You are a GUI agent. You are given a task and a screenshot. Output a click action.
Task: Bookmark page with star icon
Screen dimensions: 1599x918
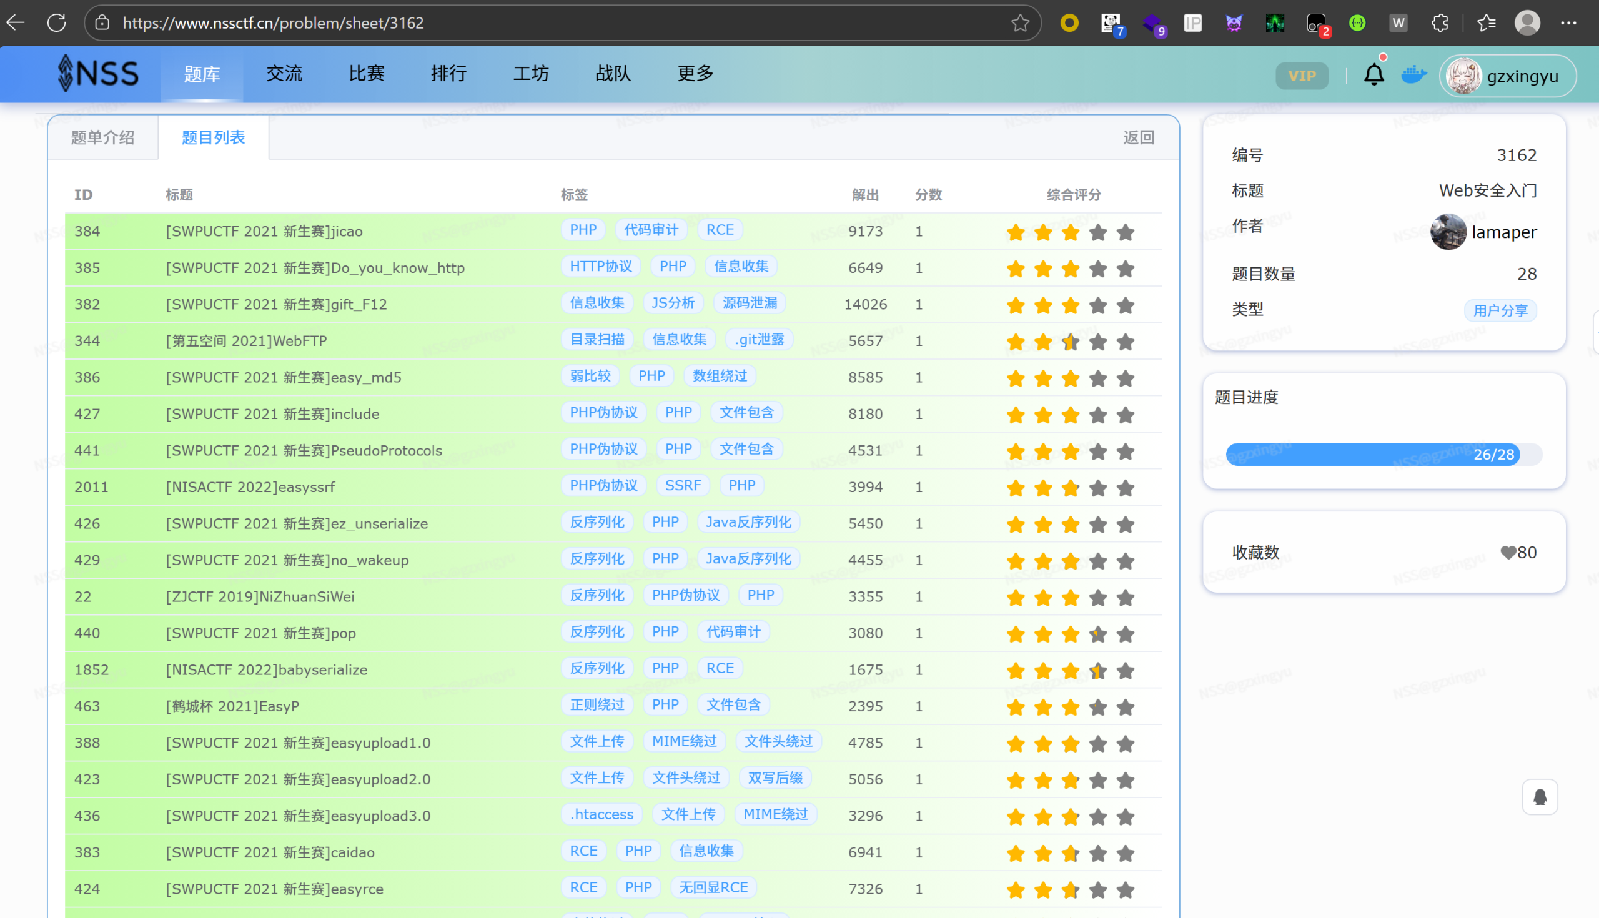(1020, 23)
